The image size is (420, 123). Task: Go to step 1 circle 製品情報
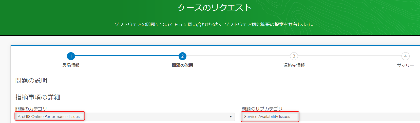(x=71, y=56)
